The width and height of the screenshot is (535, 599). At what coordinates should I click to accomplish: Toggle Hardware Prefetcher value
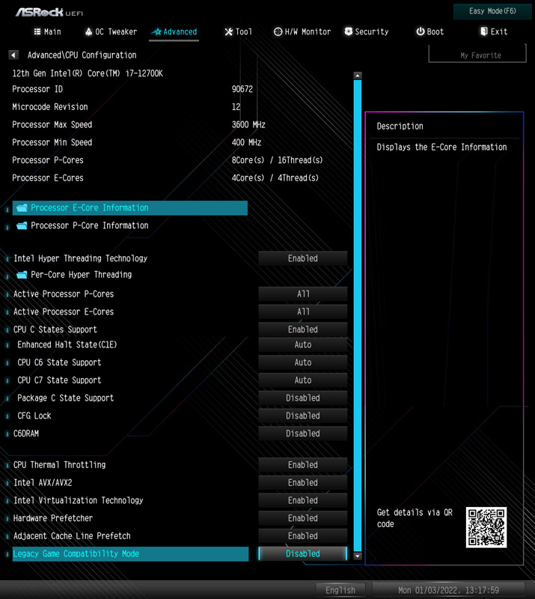point(303,518)
